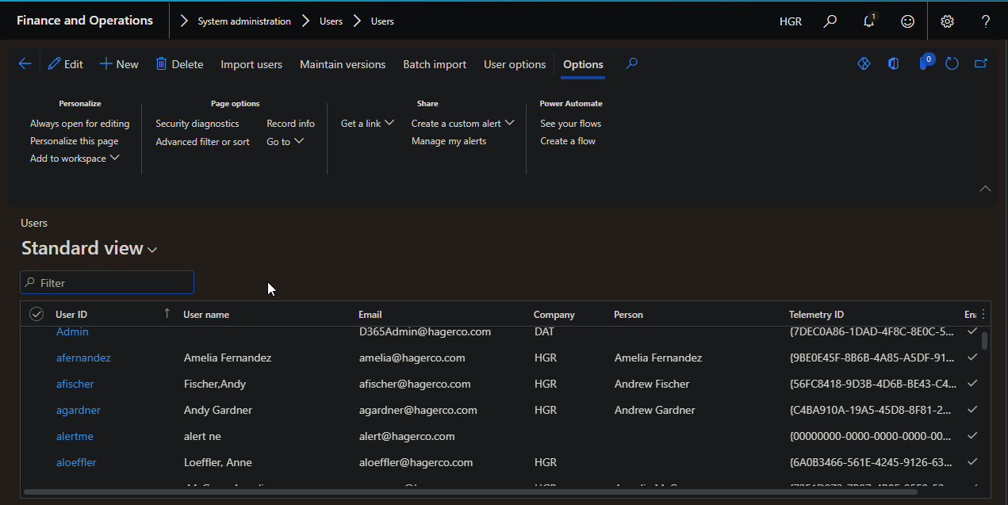Show notifications bell in header
This screenshot has height=505, width=1008.
tap(869, 21)
